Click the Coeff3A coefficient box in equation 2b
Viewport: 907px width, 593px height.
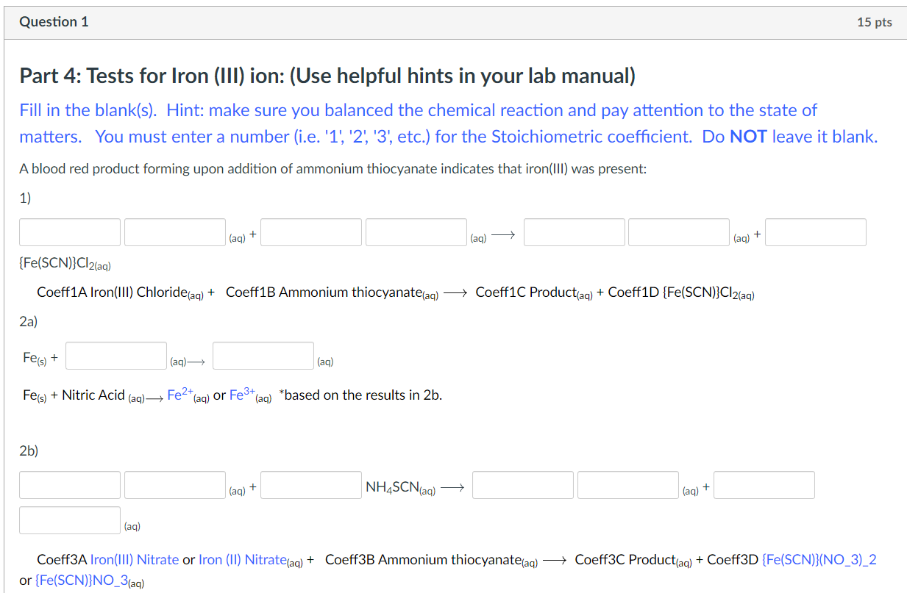[x=69, y=484]
